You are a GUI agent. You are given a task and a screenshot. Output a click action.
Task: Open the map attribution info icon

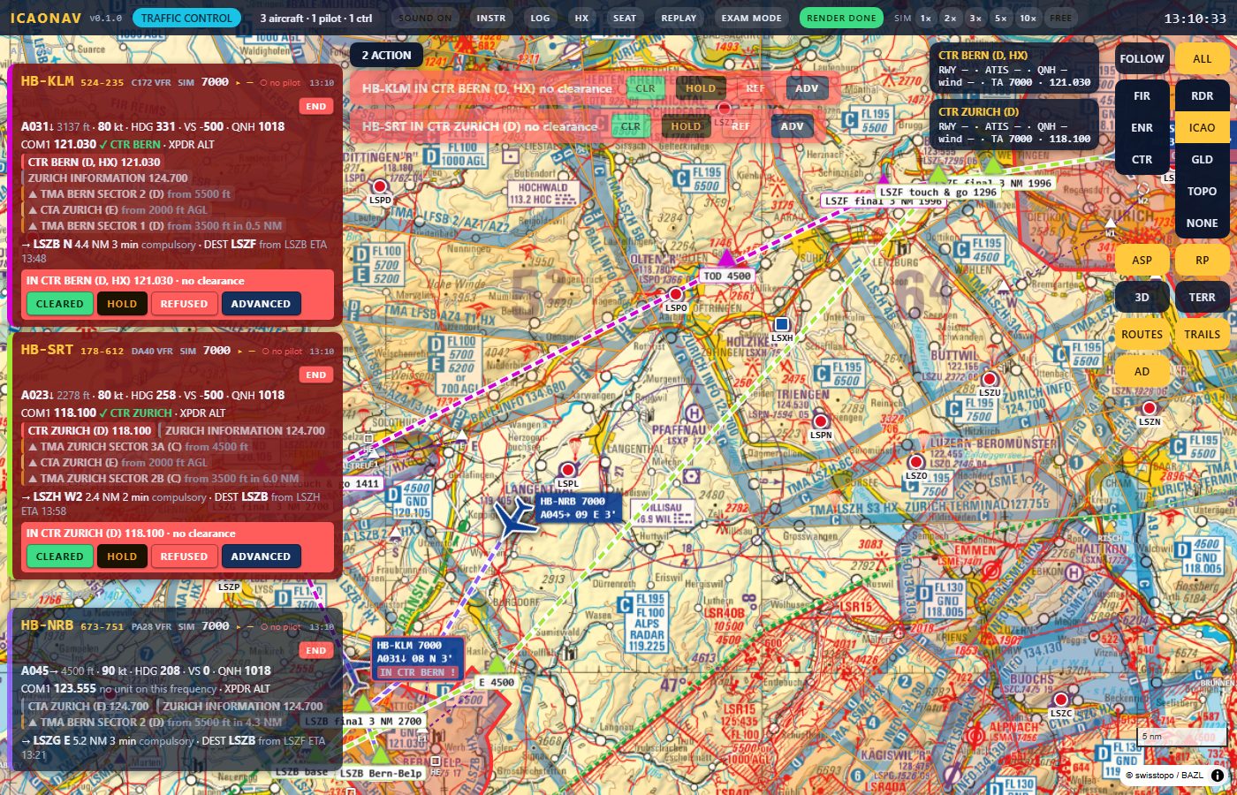(1217, 775)
